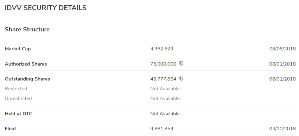The width and height of the screenshot is (299, 136).
Task: Click Not Available in Held at DTC row
Action: [165, 114]
